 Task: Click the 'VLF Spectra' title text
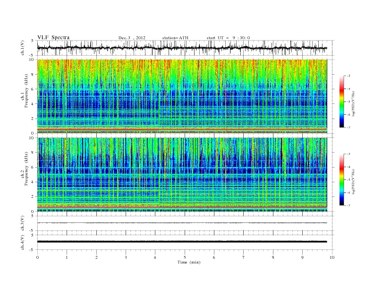click(53, 37)
